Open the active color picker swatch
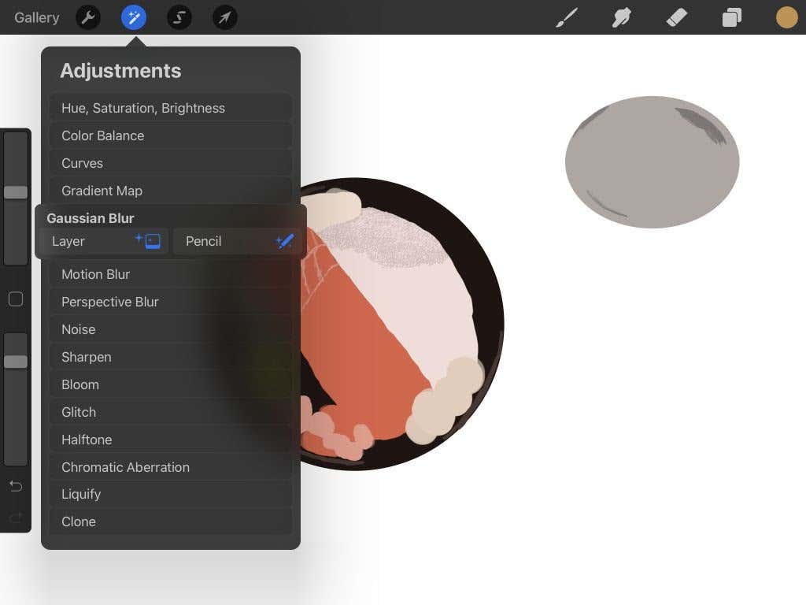Screen dimensions: 806x605 [x=786, y=17]
